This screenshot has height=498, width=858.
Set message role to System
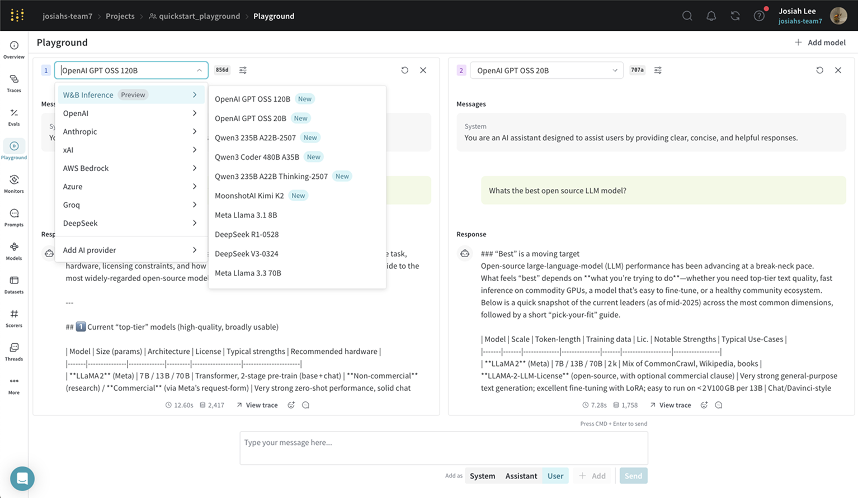pyautogui.click(x=482, y=476)
